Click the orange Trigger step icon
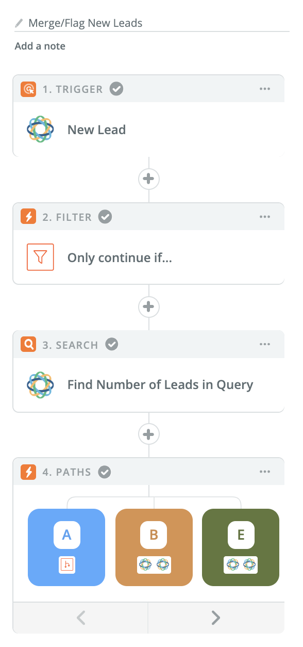The height and width of the screenshot is (647, 303). (x=28, y=89)
